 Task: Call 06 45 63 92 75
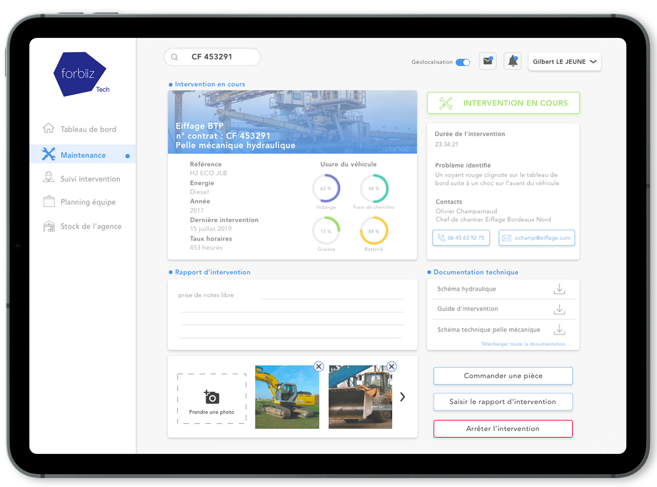[x=461, y=238]
